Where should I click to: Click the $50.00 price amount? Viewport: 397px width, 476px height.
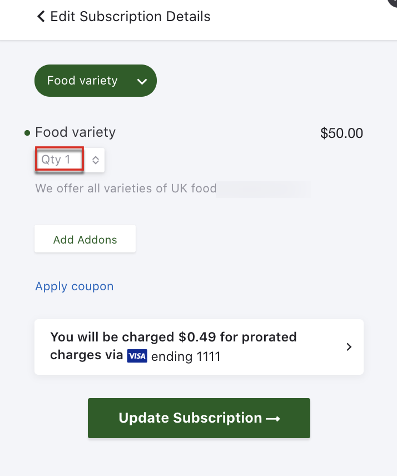[341, 133]
